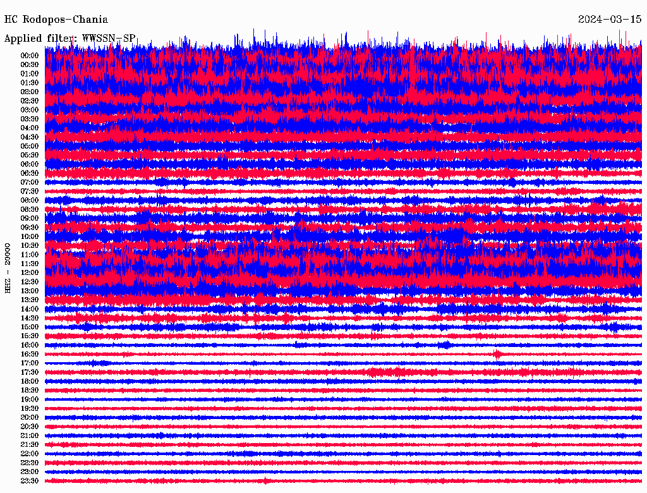Select the 23:30 time label
Image resolution: width=647 pixels, height=493 pixels.
point(30,481)
